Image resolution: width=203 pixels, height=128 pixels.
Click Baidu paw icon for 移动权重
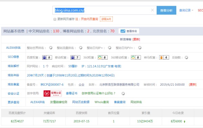[x=73, y=57]
